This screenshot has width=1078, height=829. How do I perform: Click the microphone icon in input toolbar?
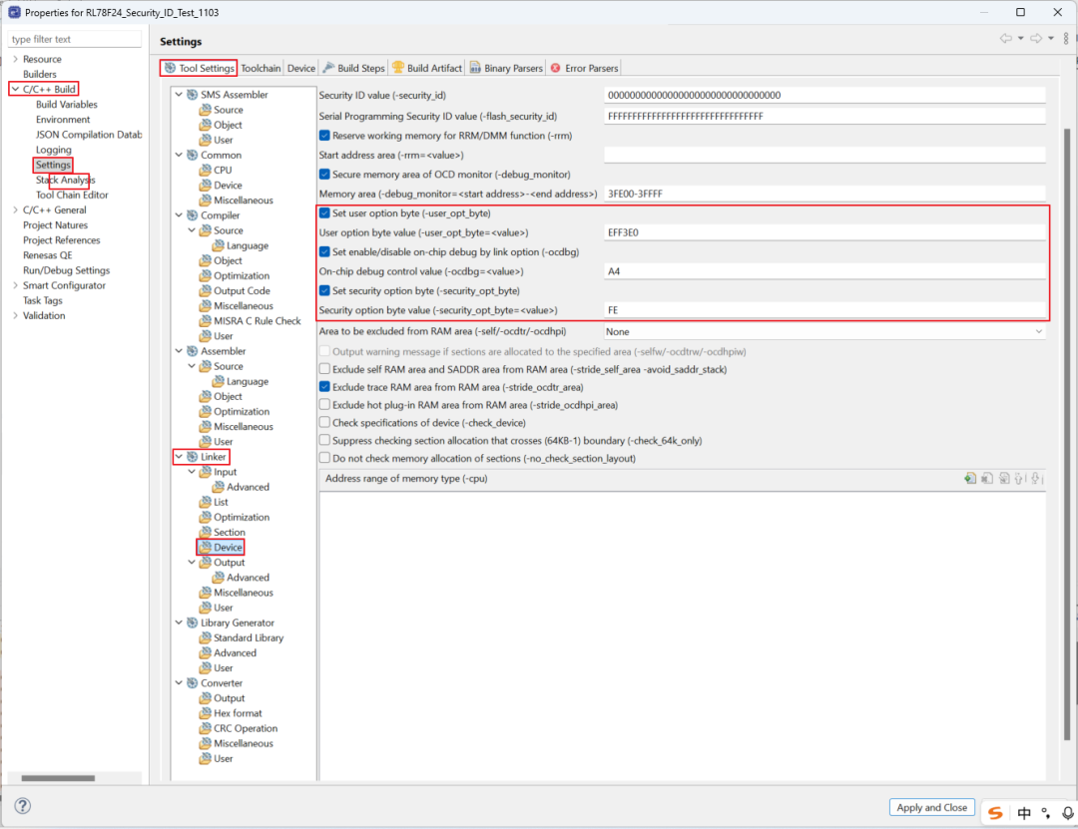(x=1068, y=813)
